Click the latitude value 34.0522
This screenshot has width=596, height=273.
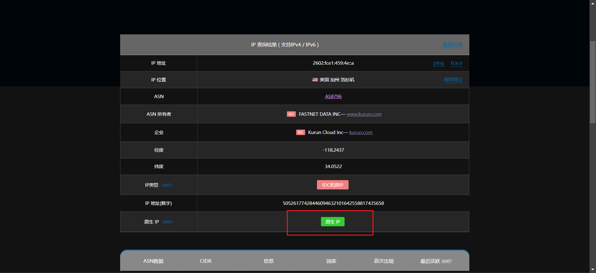333,167
